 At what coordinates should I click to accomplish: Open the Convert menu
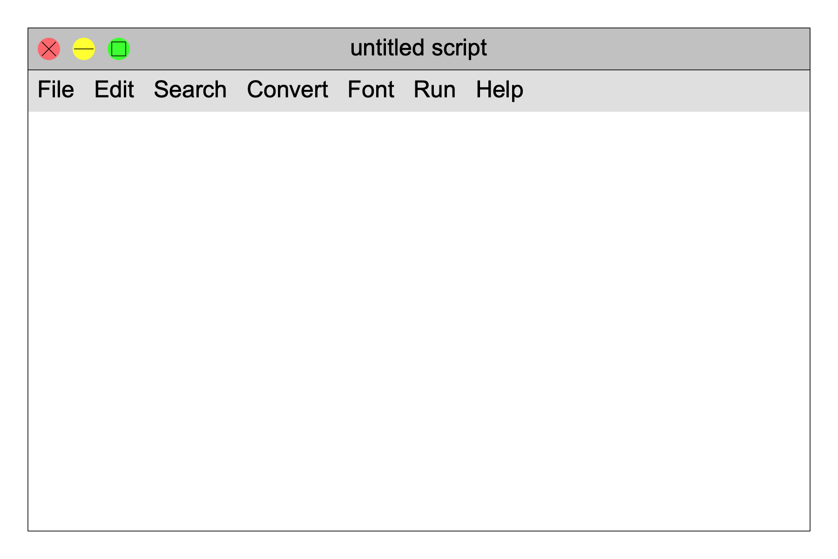(288, 89)
